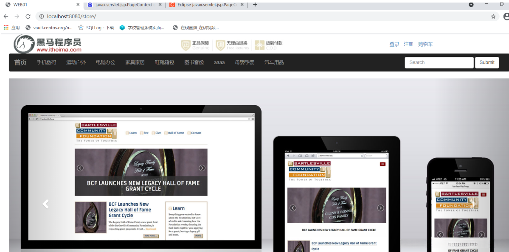Click the Search input field
Image resolution: width=509 pixels, height=252 pixels.
pos(439,63)
